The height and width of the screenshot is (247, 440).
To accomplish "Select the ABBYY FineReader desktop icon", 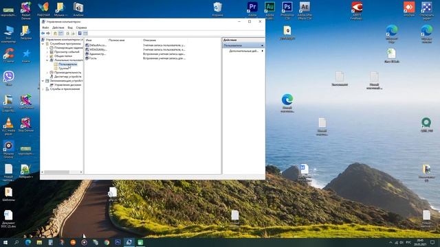I will 356,10.
